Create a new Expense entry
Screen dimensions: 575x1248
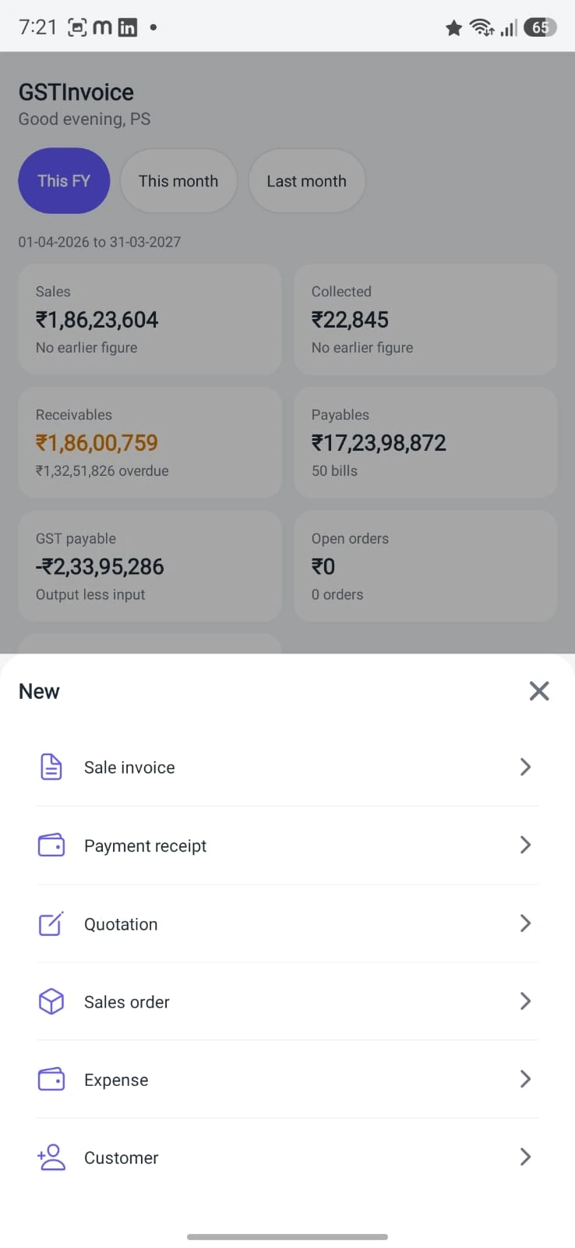pos(287,1080)
